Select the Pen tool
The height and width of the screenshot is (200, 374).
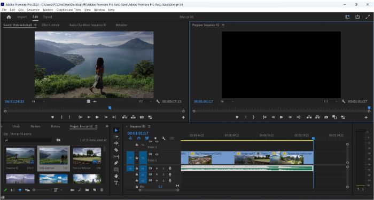pyautogui.click(x=116, y=163)
